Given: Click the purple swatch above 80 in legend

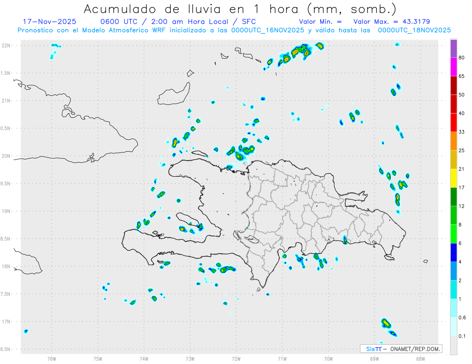Looking at the screenshot, I should (454, 49).
